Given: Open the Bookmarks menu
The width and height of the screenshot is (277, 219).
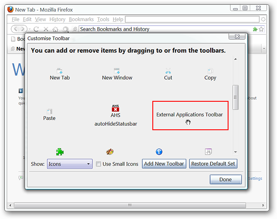Looking at the screenshot, I should (x=81, y=19).
